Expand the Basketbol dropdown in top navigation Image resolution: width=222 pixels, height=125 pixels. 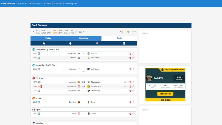coord(36,4)
